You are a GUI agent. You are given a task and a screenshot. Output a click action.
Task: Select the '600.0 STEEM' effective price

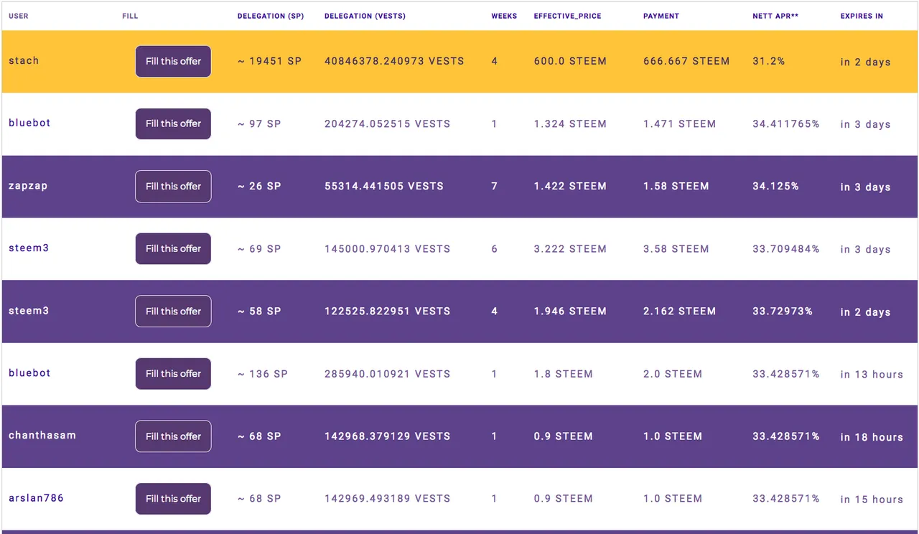click(x=570, y=62)
